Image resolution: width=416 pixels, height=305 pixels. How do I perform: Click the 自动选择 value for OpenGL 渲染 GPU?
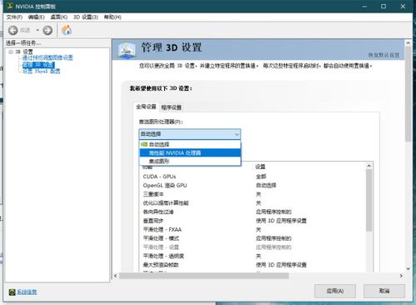[266, 186]
